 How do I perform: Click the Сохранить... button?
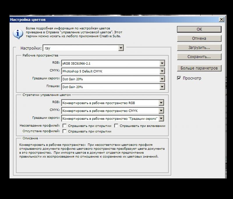[199, 57]
